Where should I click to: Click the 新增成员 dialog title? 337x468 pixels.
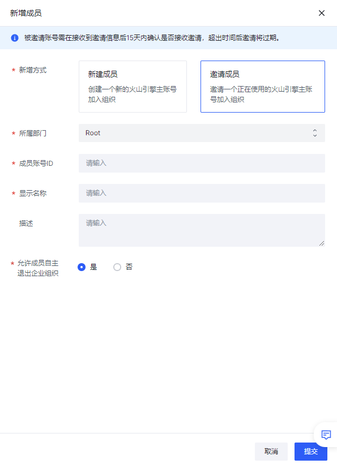(25, 13)
